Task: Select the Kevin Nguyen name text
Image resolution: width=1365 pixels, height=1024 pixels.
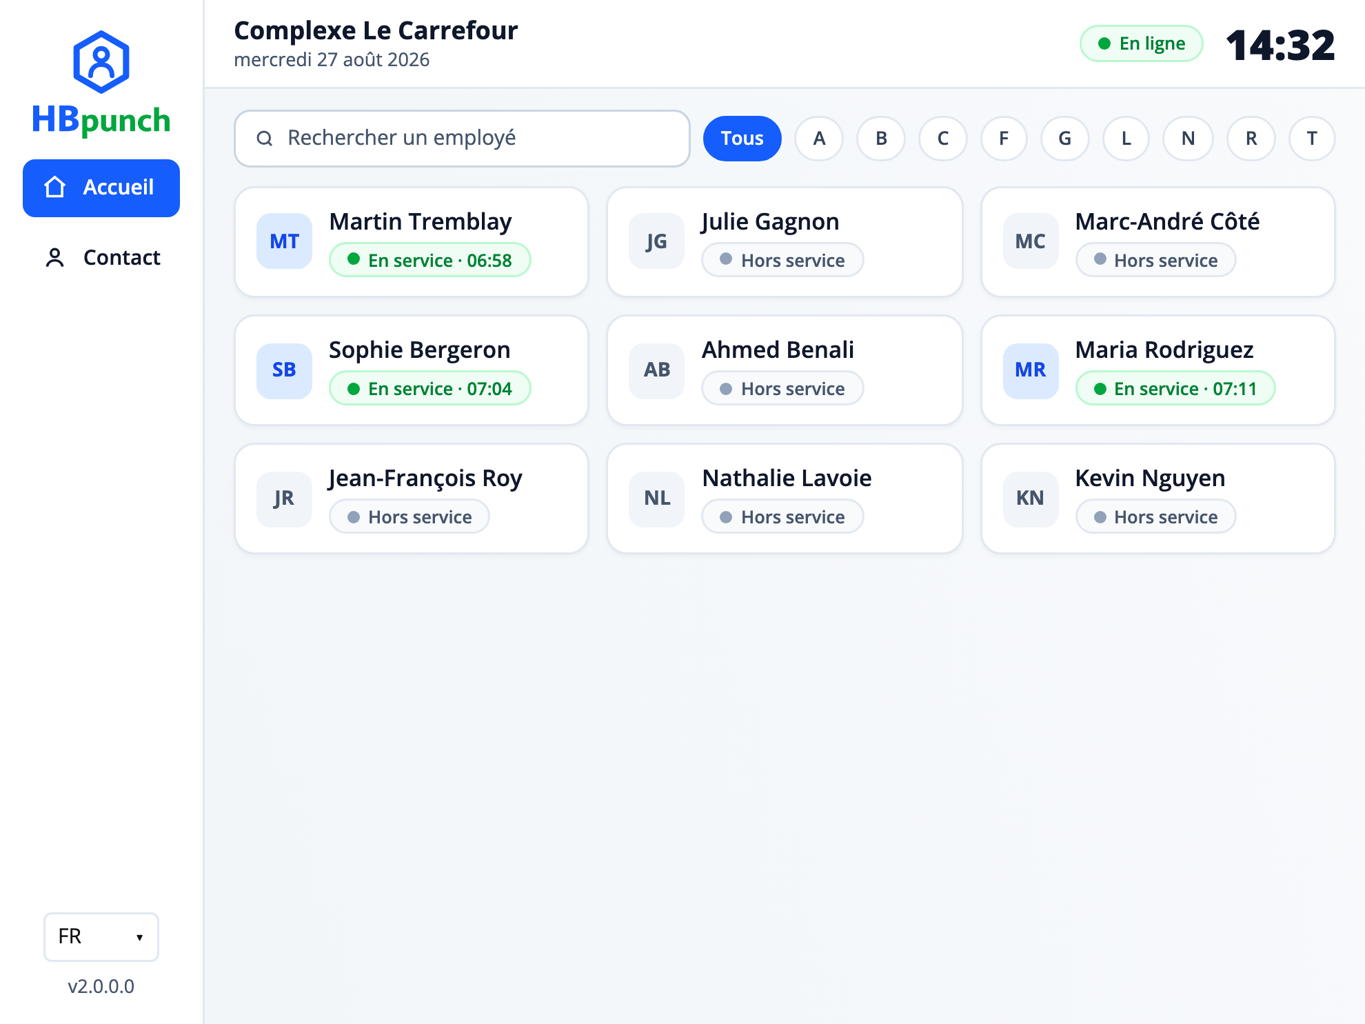Action: 1150,478
